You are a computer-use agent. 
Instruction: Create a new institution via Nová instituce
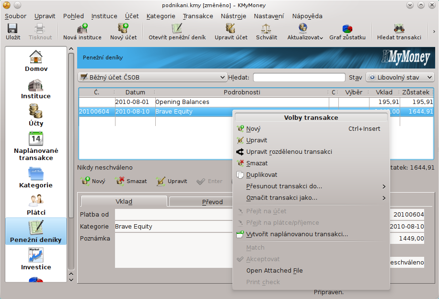82,31
